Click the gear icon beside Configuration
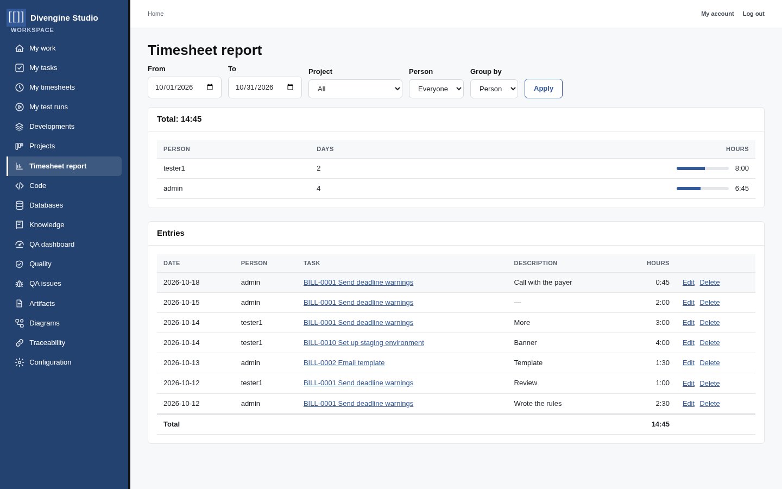The image size is (782, 489). pyautogui.click(x=20, y=362)
